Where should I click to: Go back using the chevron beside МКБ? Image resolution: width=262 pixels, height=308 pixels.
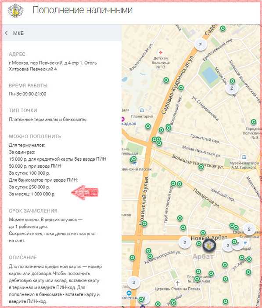click(7, 33)
